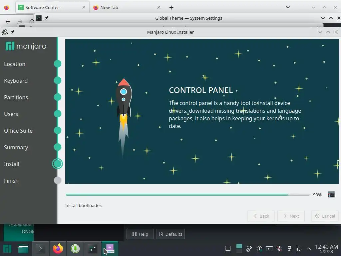
Task: Open the Firefox list all tabs dropdown
Action: 288,7
